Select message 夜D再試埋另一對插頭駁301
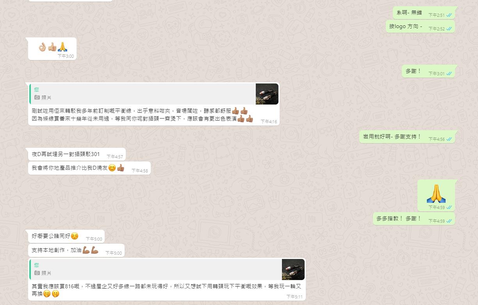 (77, 154)
